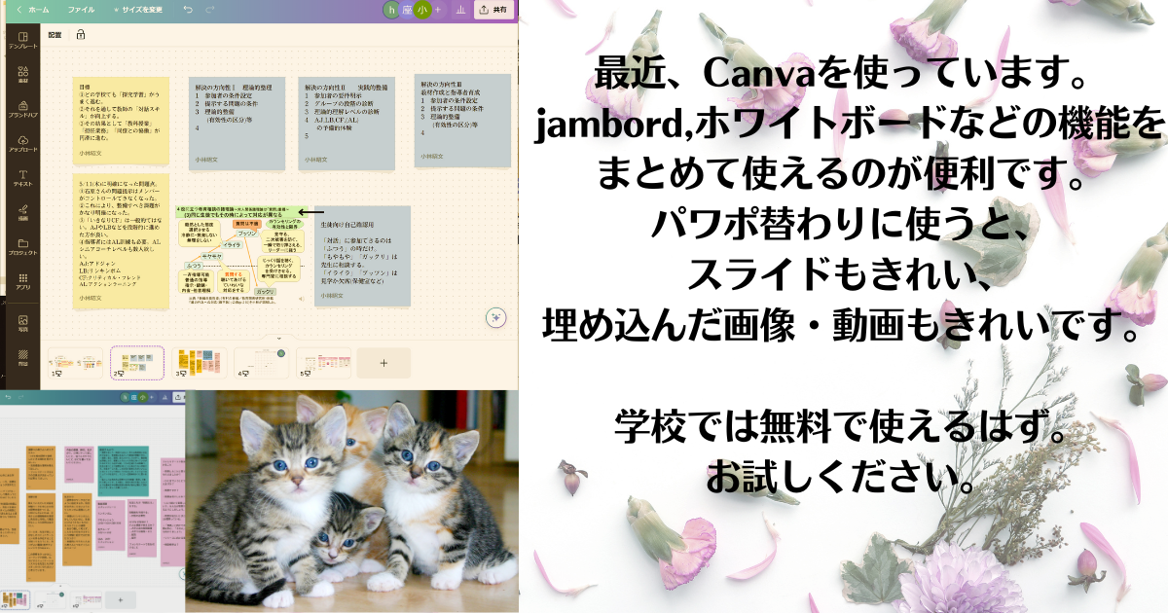1168x613 pixels.
Task: Select the yellow 5/11 sticky note
Action: click(123, 241)
